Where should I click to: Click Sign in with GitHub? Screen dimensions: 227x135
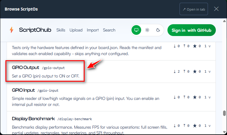pos(192,30)
